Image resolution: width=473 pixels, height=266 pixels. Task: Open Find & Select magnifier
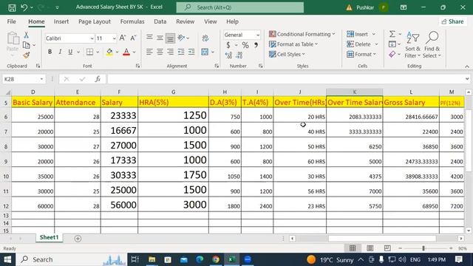432,44
